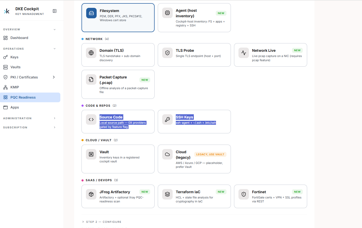This screenshot has height=228, width=362.
Task: Click the PKI / Certificates shield icon
Action: click(x=5, y=77)
